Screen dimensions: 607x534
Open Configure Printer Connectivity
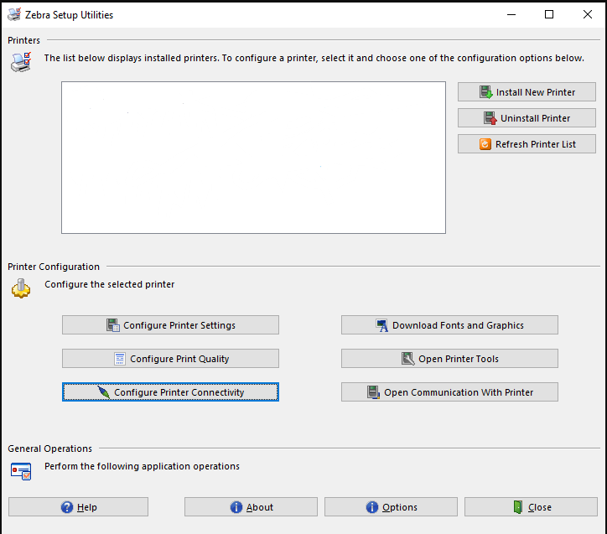170,392
